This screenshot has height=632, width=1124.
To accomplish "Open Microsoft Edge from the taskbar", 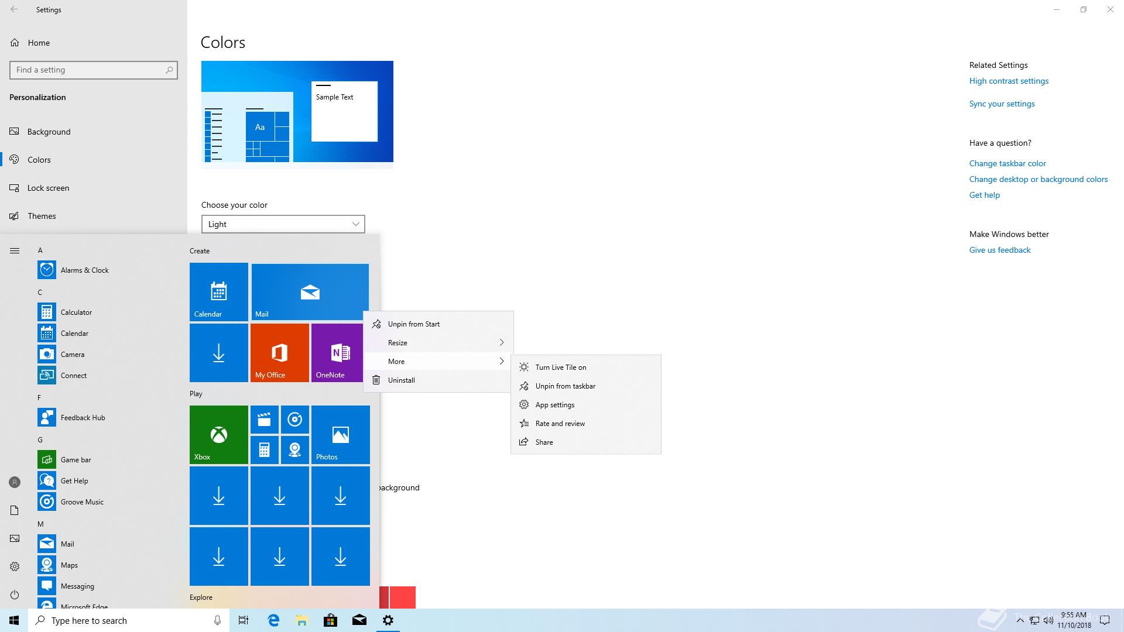I will coord(273,620).
